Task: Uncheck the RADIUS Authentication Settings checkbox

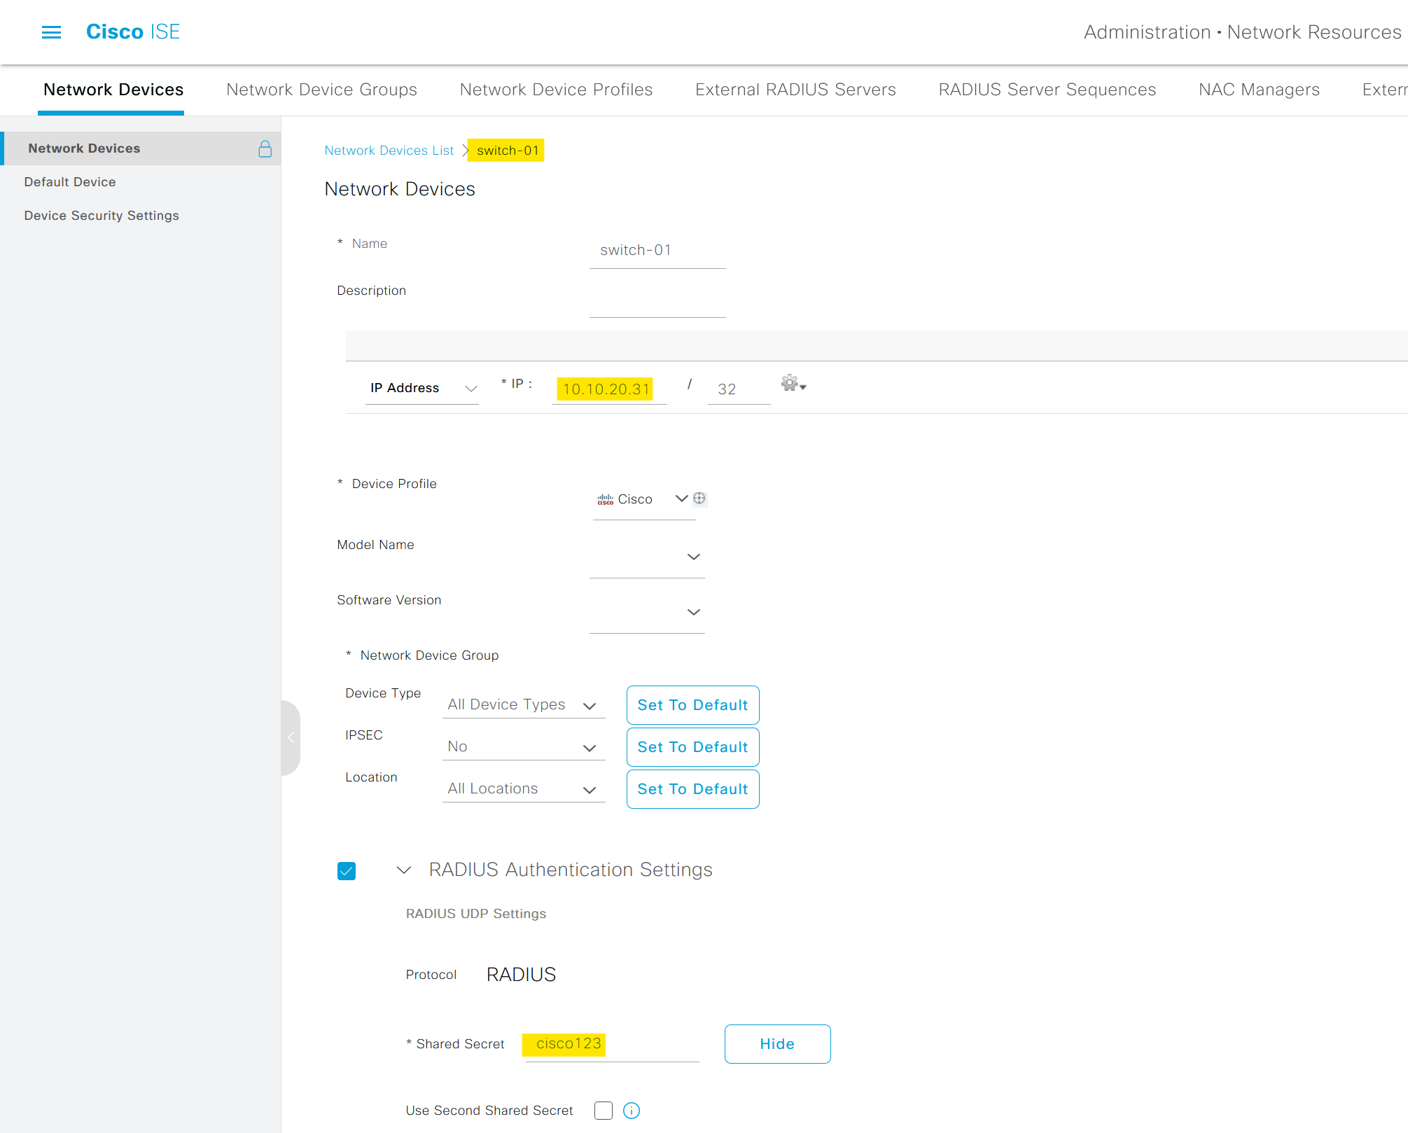Action: click(347, 870)
